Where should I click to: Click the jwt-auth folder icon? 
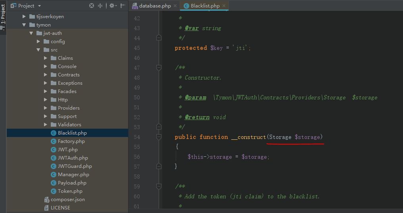click(39, 33)
